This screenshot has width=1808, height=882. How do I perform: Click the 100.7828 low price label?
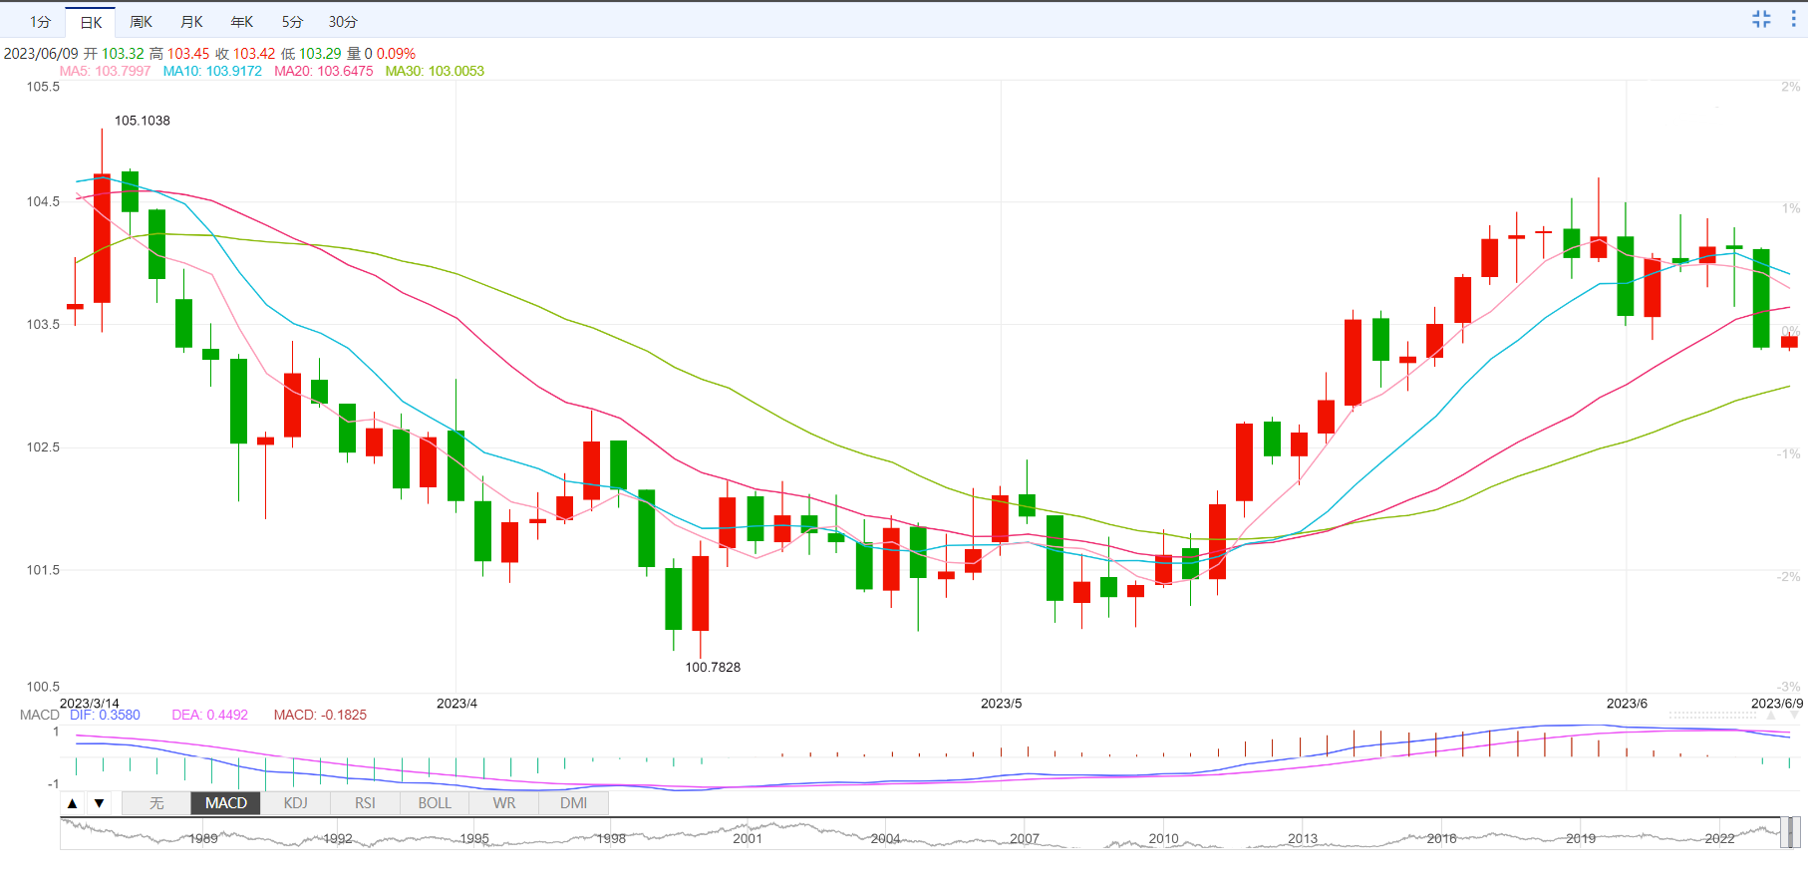pos(713,668)
